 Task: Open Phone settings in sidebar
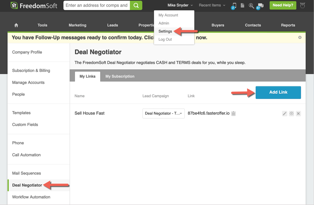(18, 143)
